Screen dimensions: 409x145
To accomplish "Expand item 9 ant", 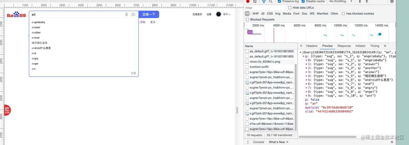I will point(306,96).
